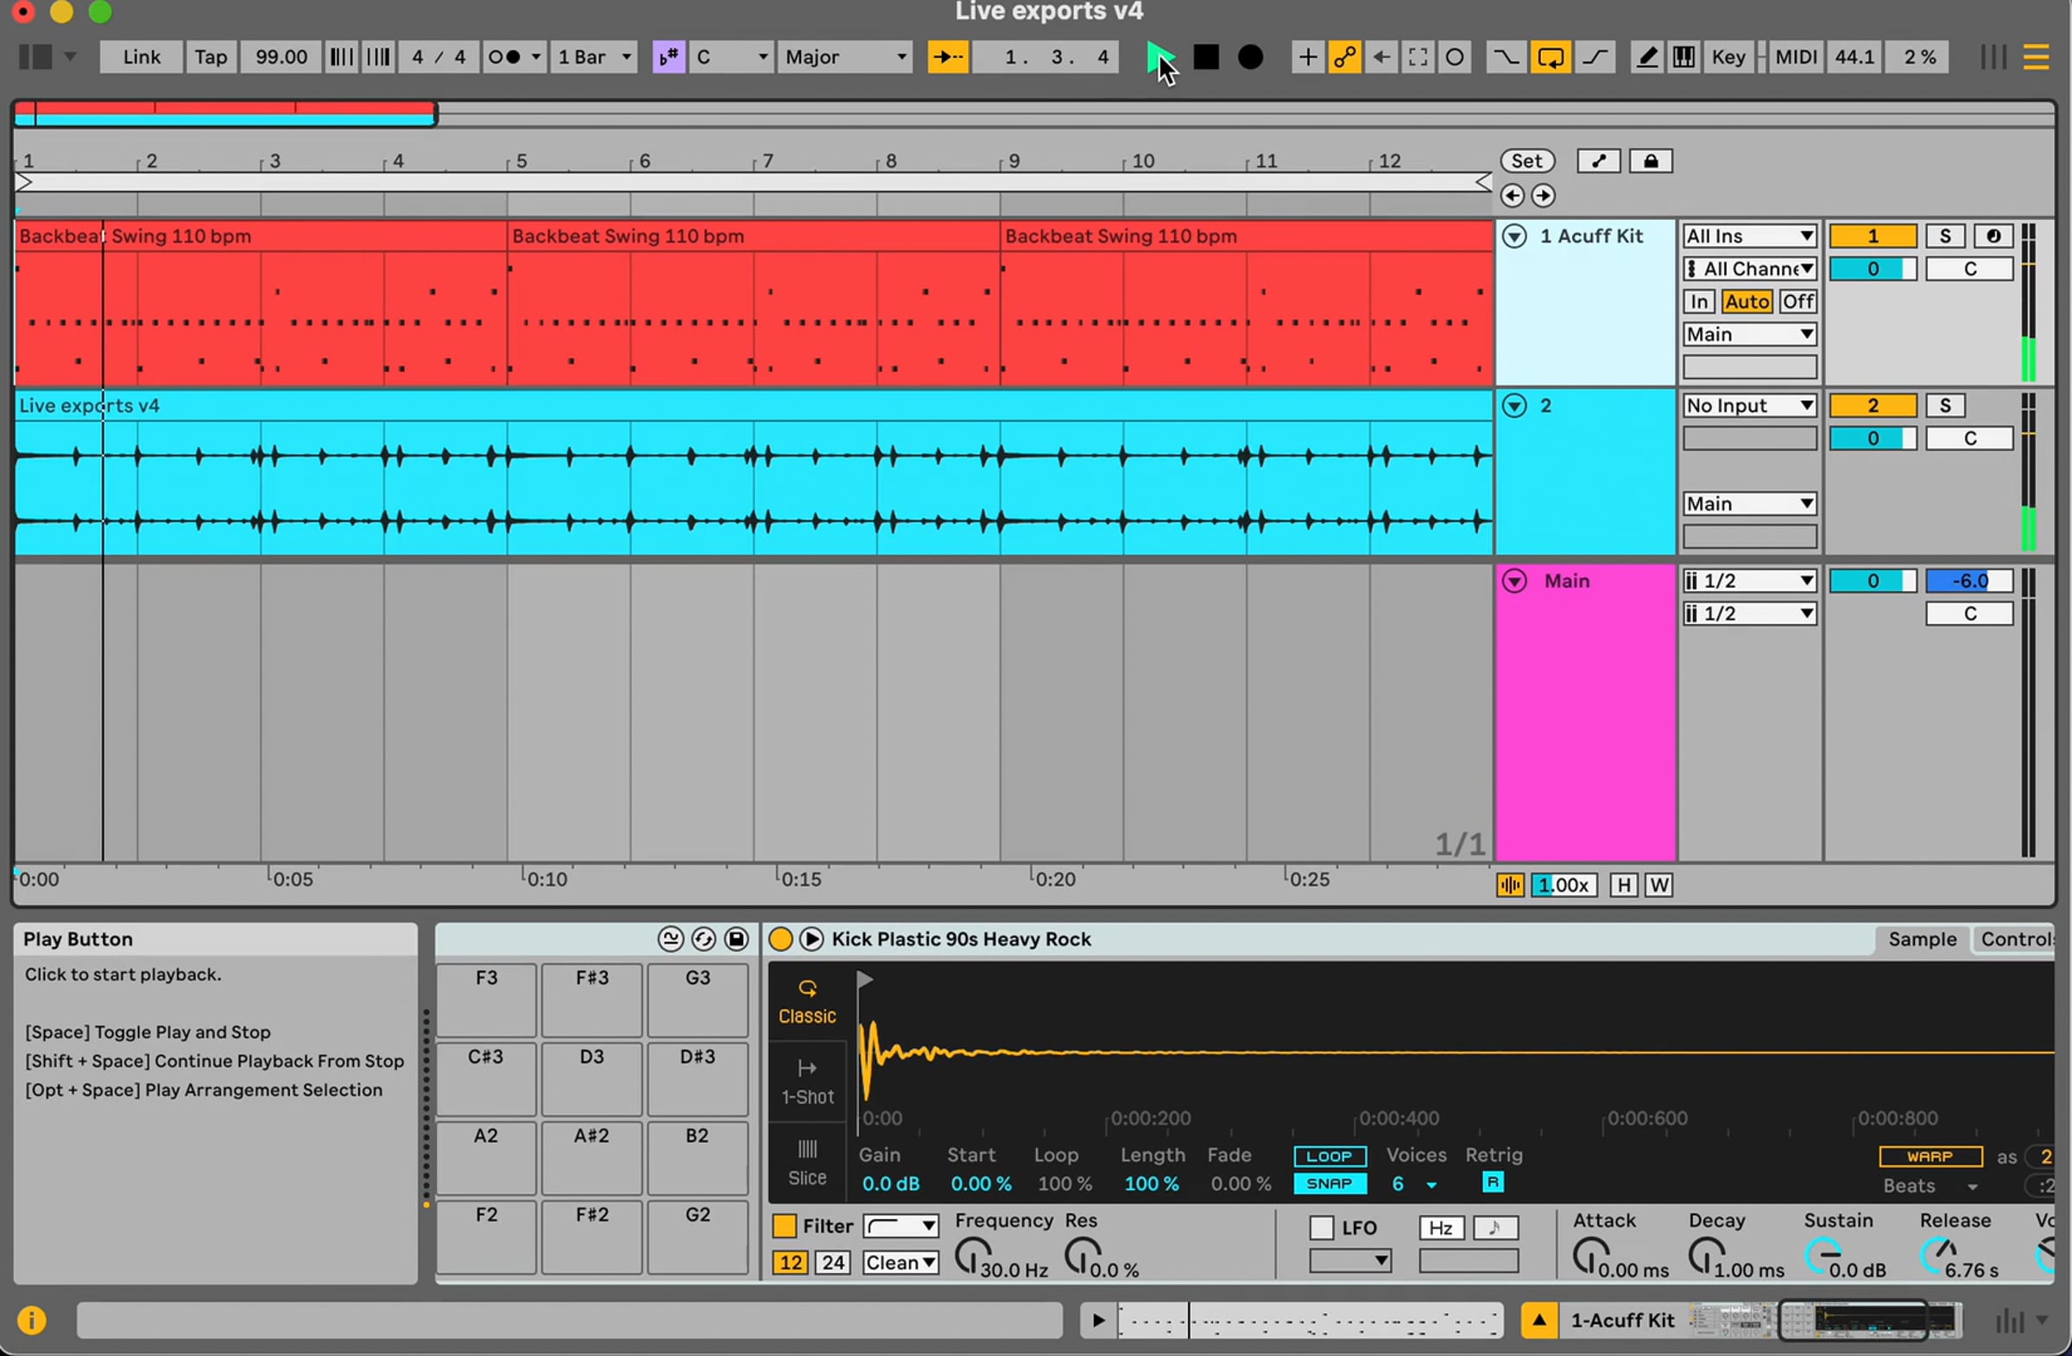Viewport: 2072px width, 1356px height.
Task: Click the Frequency knob in the filter
Action: (x=971, y=1258)
